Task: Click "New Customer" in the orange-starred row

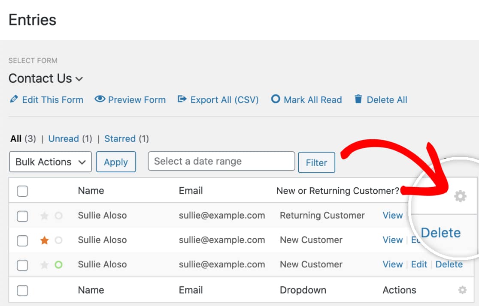Action: (x=311, y=240)
